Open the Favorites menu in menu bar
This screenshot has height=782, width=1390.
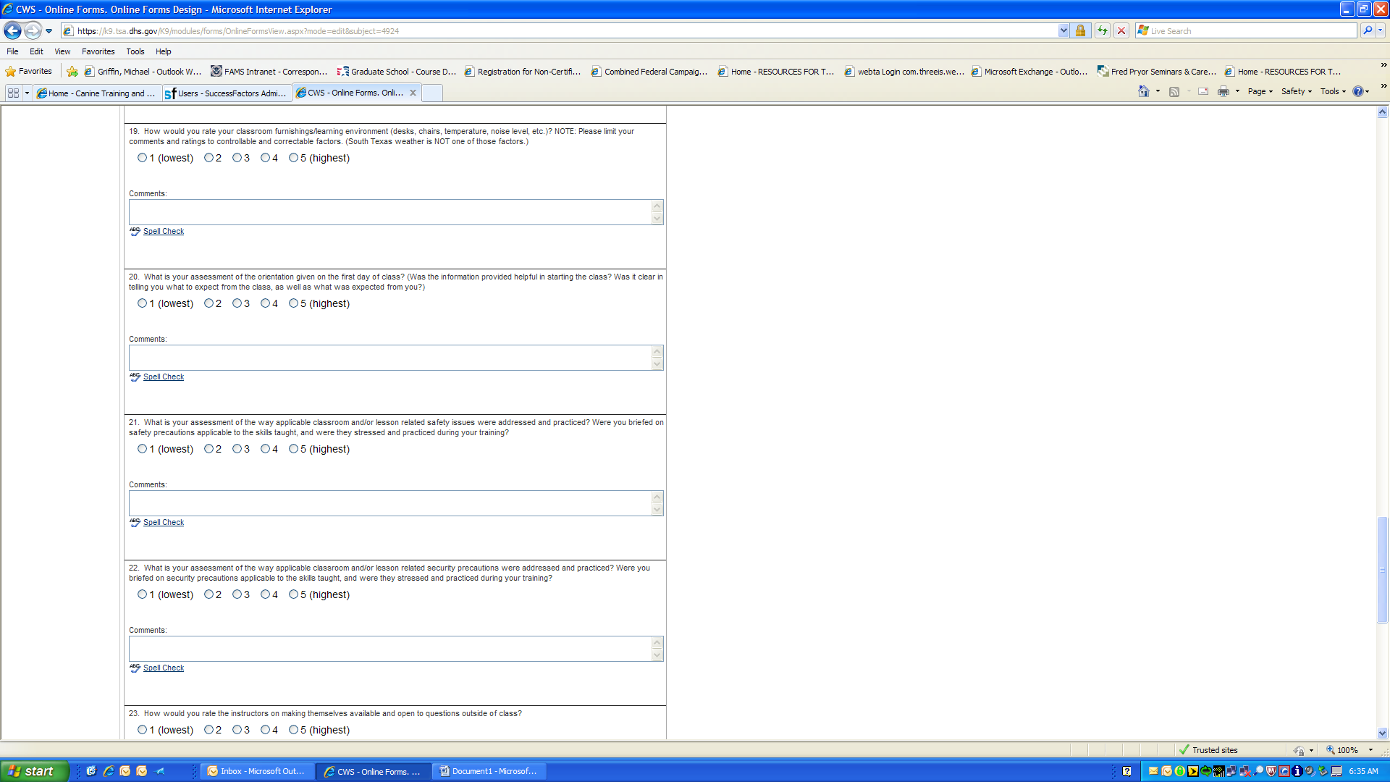98,51
